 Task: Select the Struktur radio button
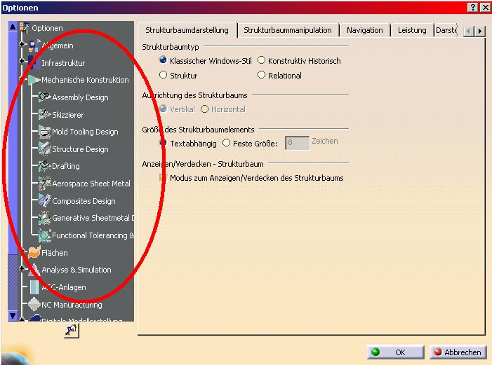(x=163, y=75)
